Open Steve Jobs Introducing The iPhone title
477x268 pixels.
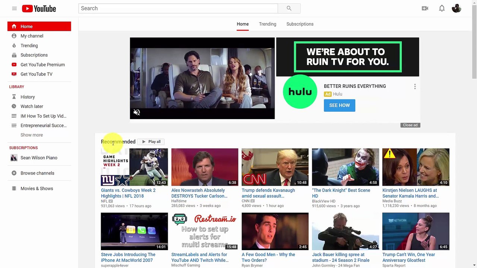[128, 258]
